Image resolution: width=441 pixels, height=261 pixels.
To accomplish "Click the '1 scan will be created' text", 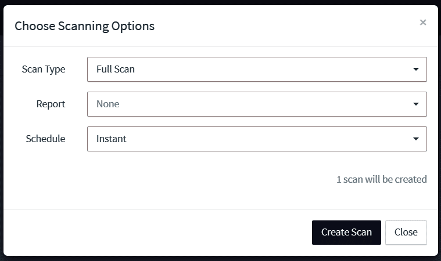I will point(382,179).
